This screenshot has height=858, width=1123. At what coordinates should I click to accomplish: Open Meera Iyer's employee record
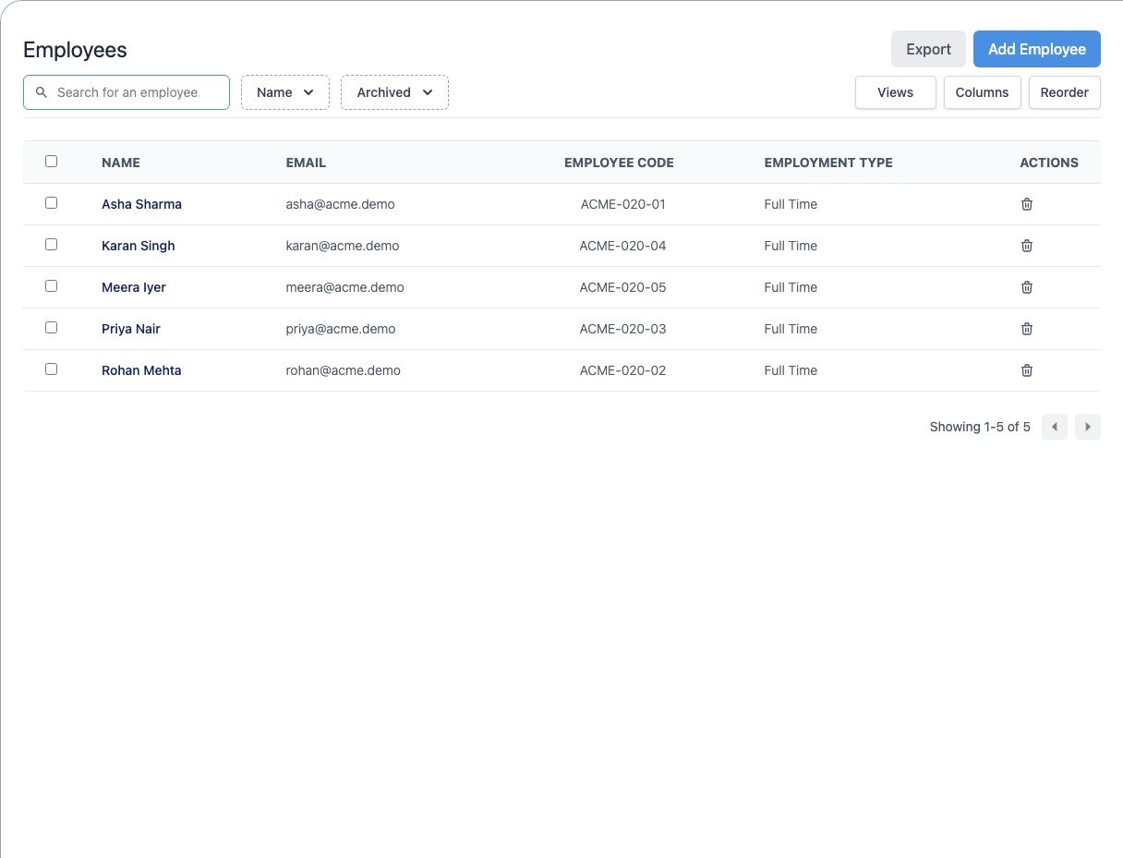click(134, 287)
